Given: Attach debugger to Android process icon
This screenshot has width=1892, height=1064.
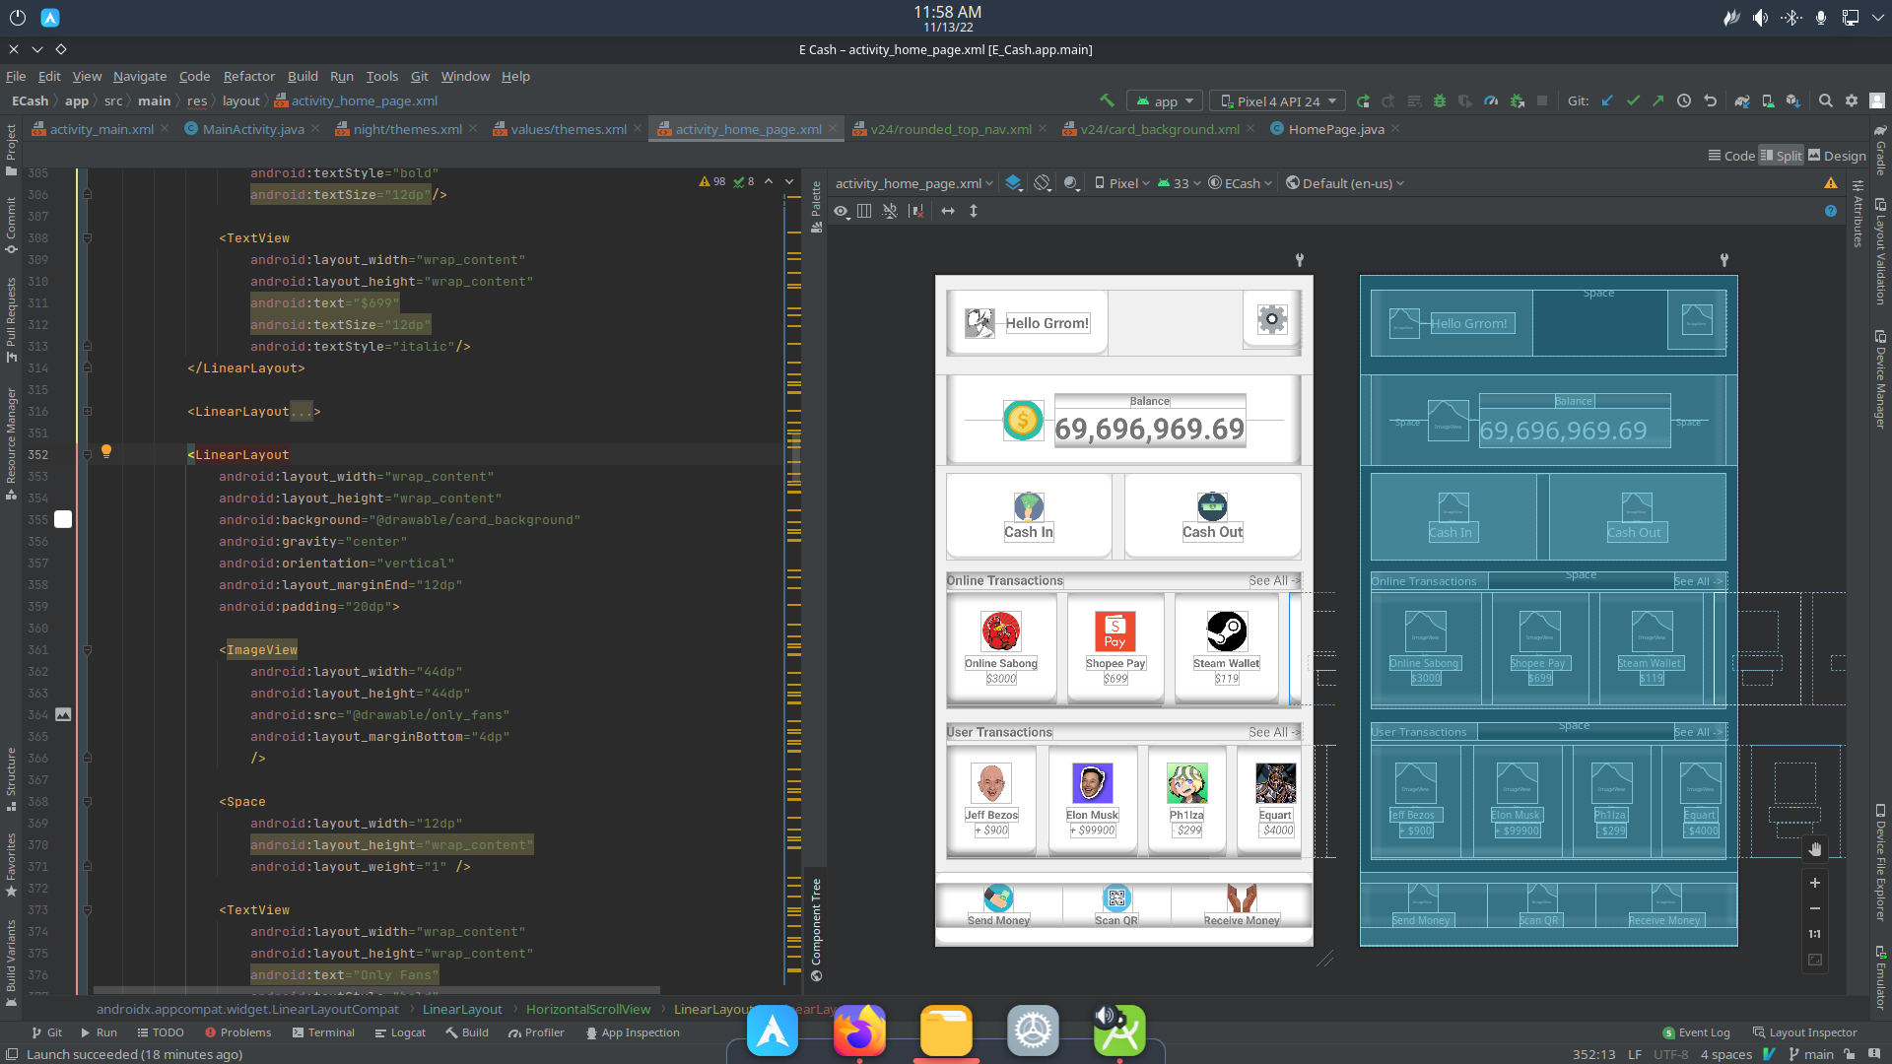Looking at the screenshot, I should coord(1518,100).
